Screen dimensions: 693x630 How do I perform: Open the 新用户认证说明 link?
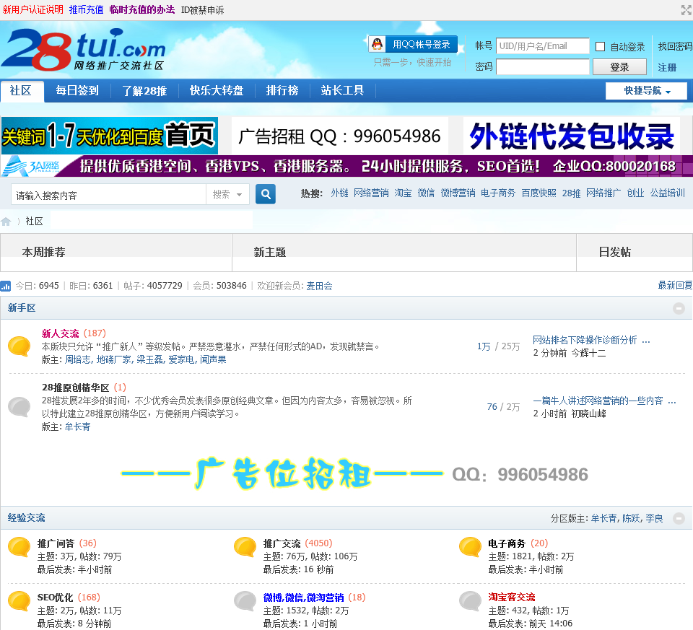(x=32, y=9)
